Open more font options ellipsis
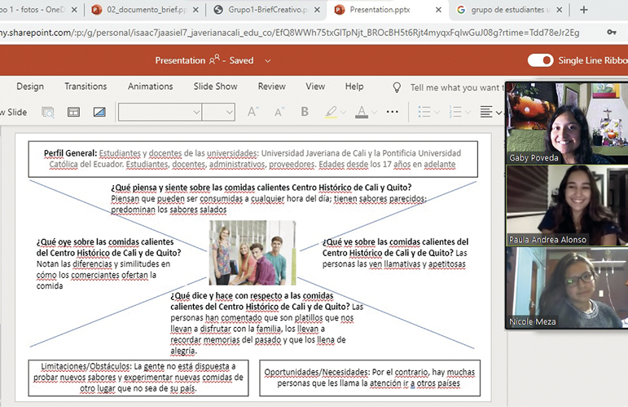 click(x=393, y=112)
